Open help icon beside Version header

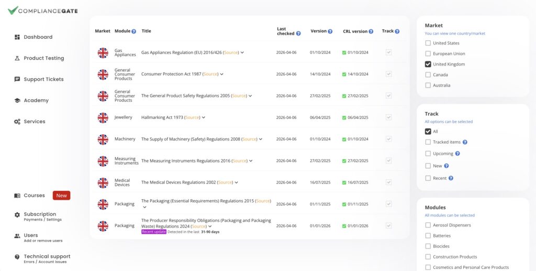pos(330,31)
